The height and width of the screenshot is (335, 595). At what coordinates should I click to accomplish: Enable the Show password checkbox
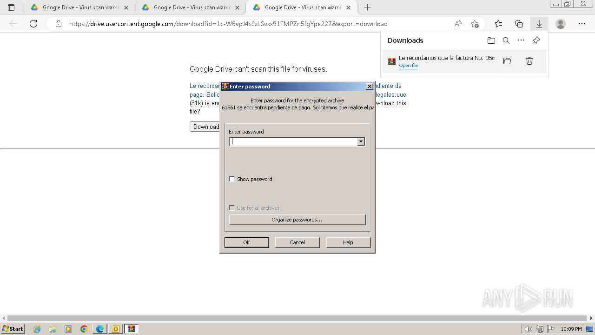[x=232, y=179]
